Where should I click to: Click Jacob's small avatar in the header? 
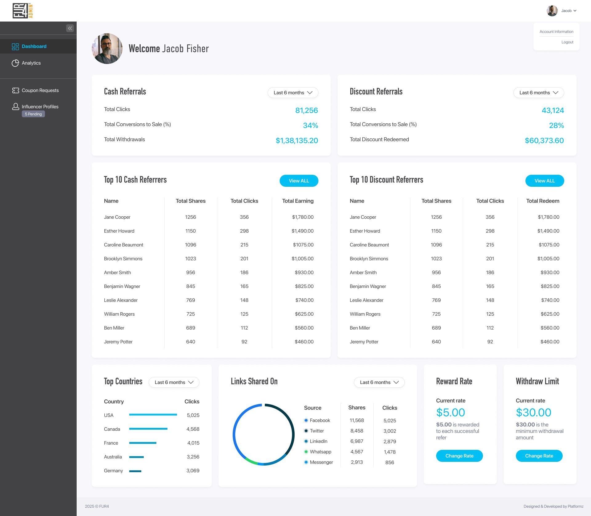pyautogui.click(x=552, y=11)
